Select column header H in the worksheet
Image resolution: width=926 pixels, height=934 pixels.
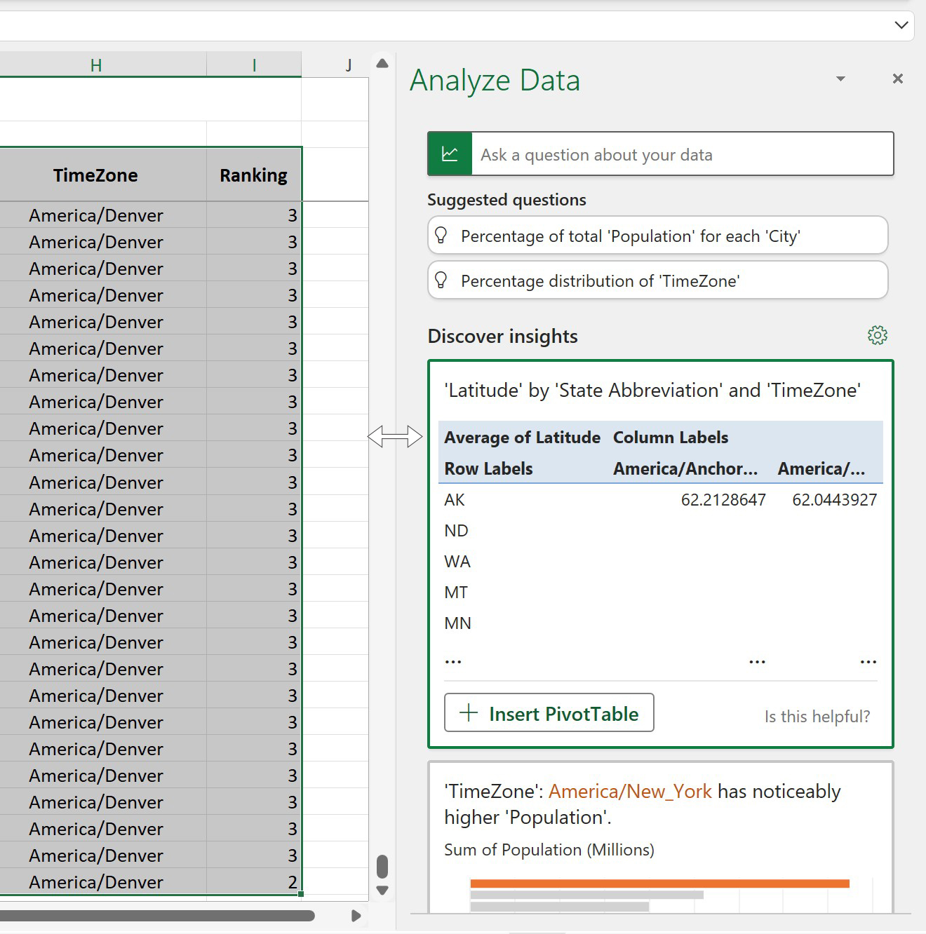[95, 64]
